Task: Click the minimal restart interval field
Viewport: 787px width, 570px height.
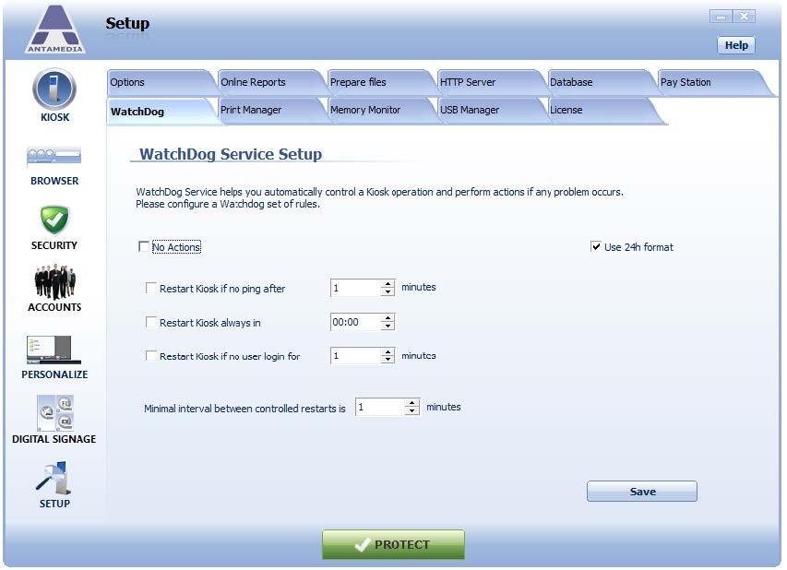Action: (380, 407)
